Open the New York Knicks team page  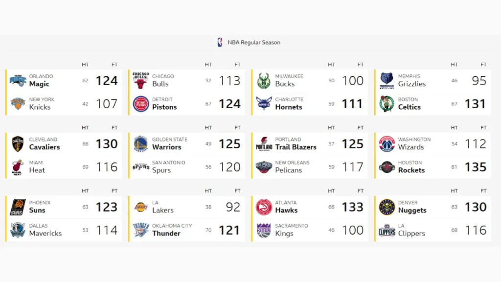coord(39,103)
